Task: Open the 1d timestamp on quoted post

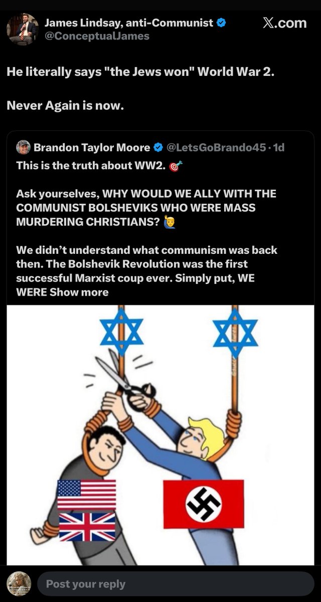Action: point(280,147)
